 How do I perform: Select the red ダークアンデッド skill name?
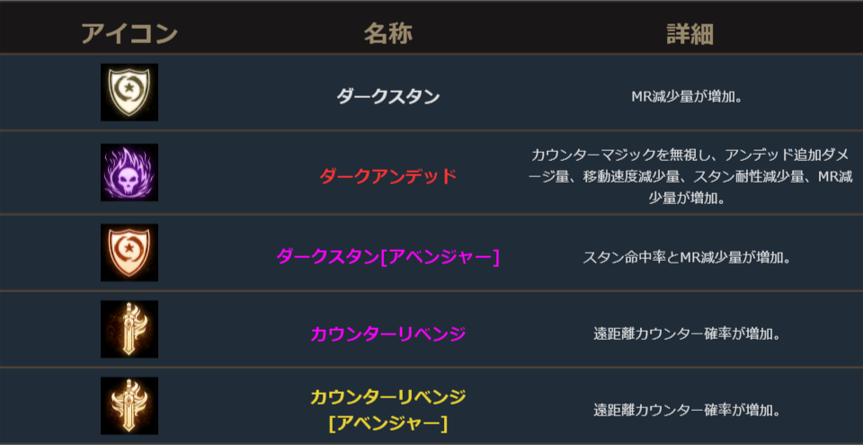[x=388, y=176]
